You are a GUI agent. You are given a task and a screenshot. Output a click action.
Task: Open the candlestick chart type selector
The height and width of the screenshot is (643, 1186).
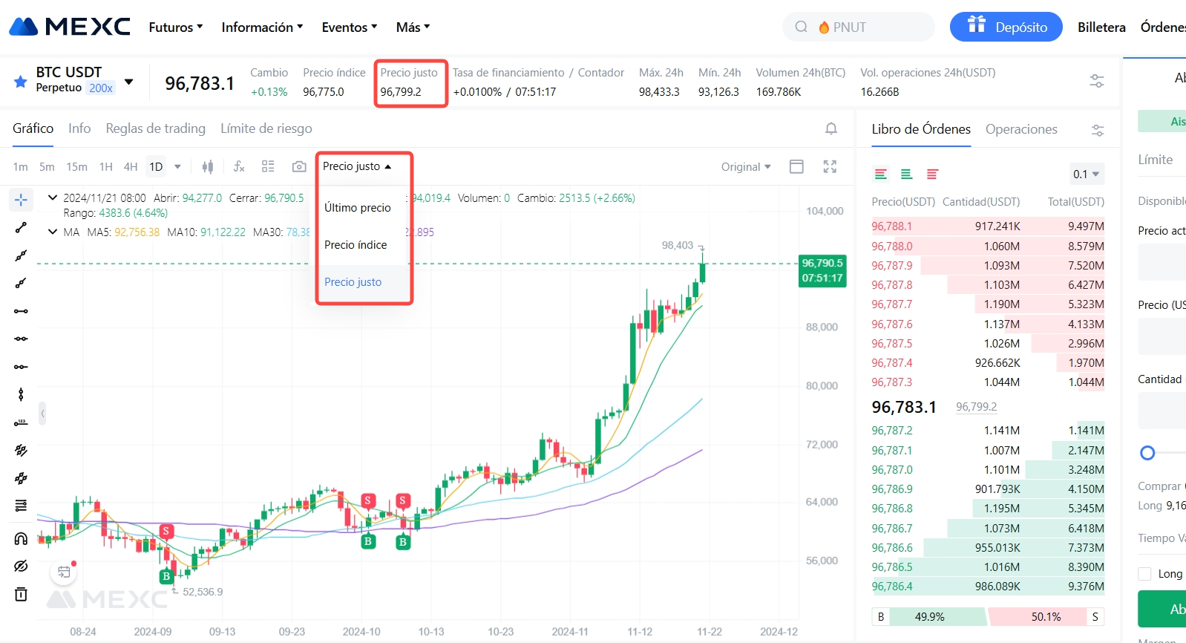click(208, 167)
